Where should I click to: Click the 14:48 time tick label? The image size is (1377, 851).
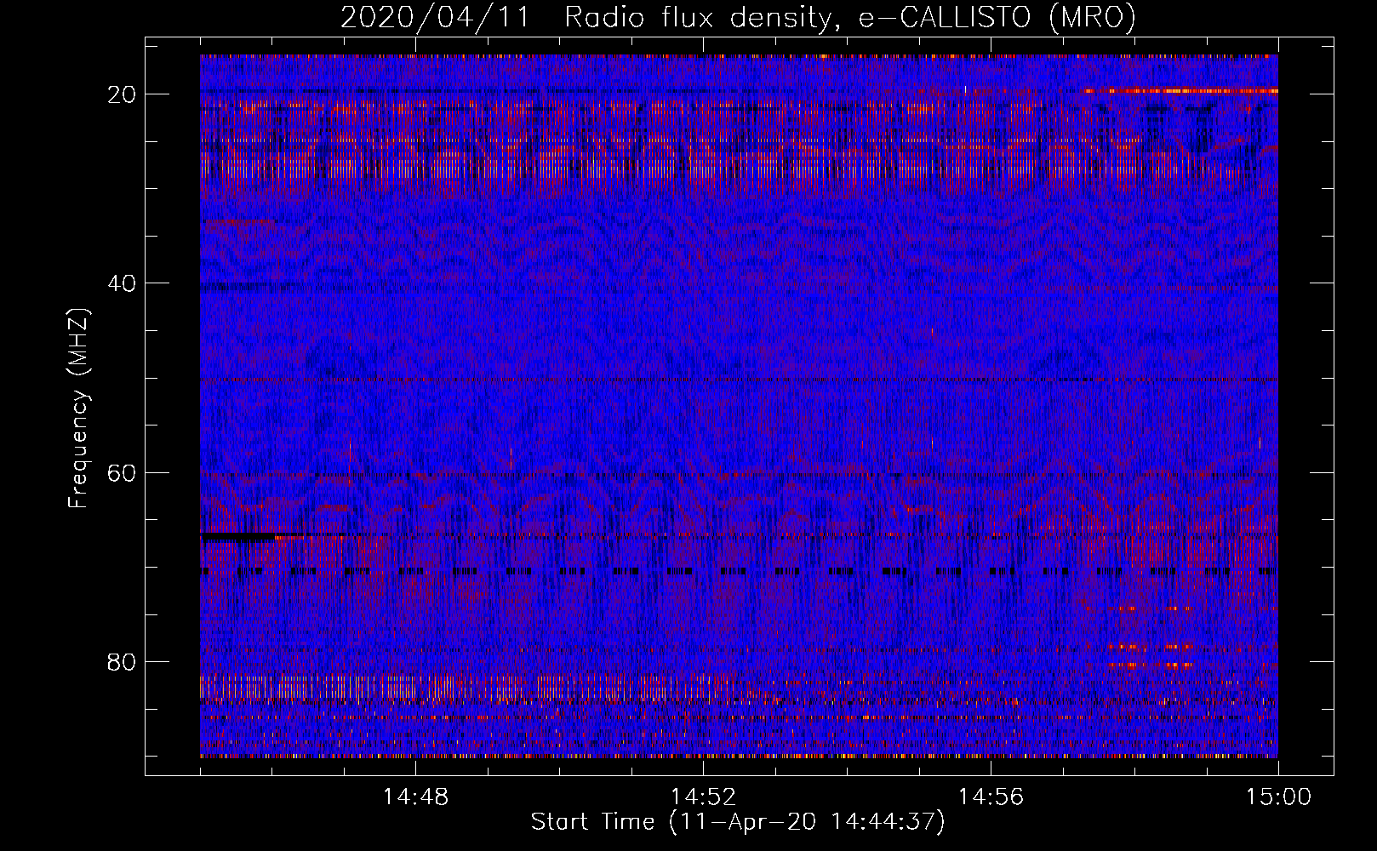(415, 797)
